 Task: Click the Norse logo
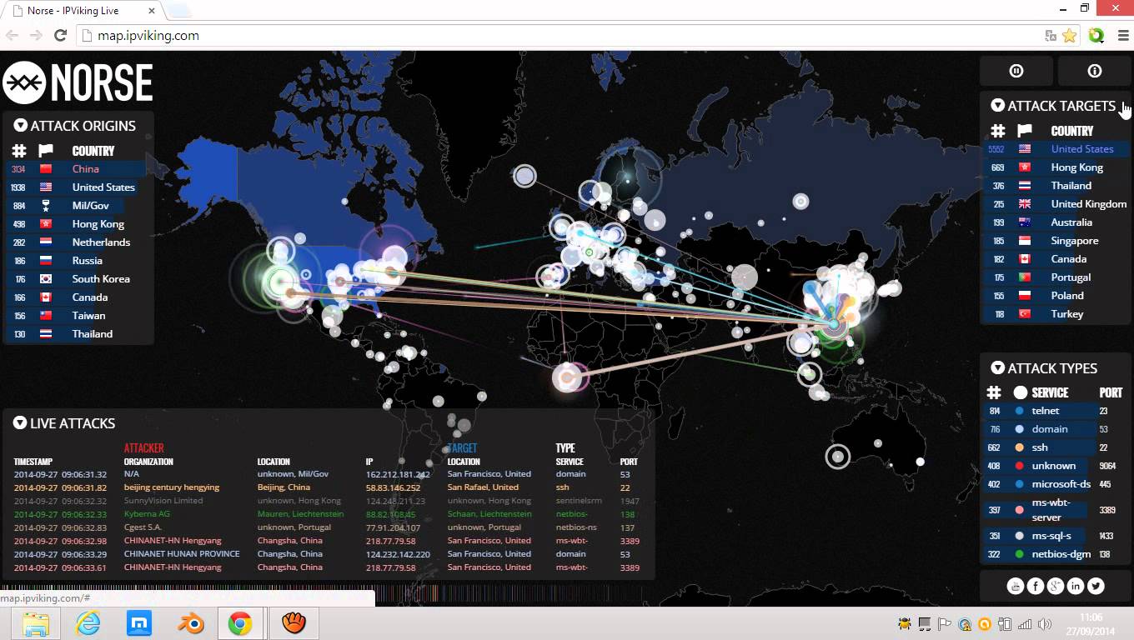[78, 82]
